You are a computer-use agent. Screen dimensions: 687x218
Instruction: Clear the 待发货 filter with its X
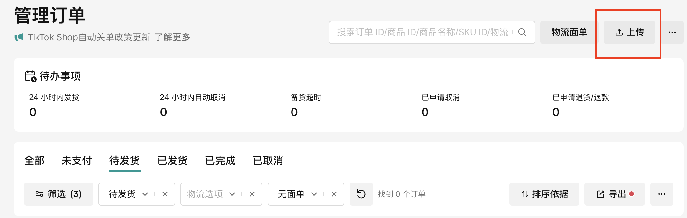pos(165,194)
